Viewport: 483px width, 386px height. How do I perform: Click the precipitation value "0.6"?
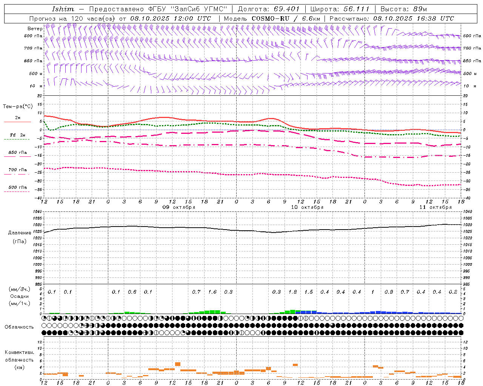click(x=132, y=292)
